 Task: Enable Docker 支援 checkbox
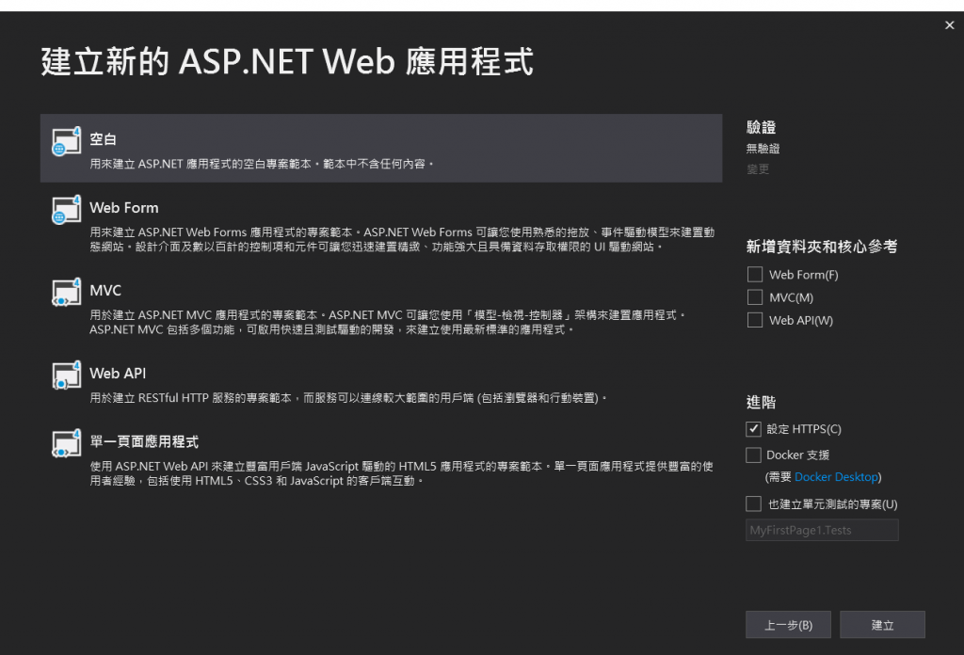click(754, 455)
